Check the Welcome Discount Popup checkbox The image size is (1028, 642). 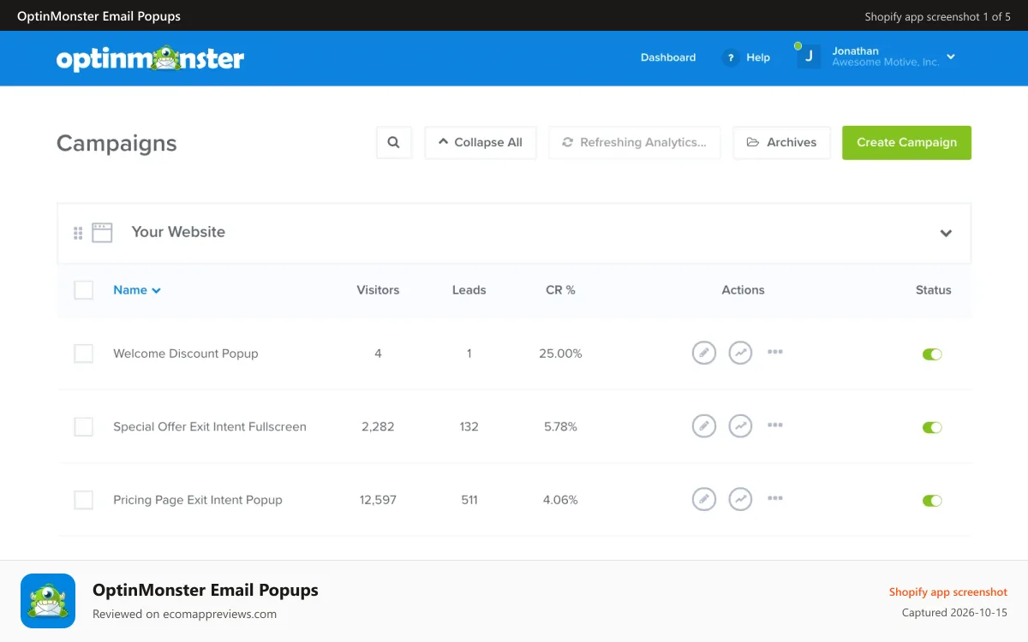pos(83,354)
